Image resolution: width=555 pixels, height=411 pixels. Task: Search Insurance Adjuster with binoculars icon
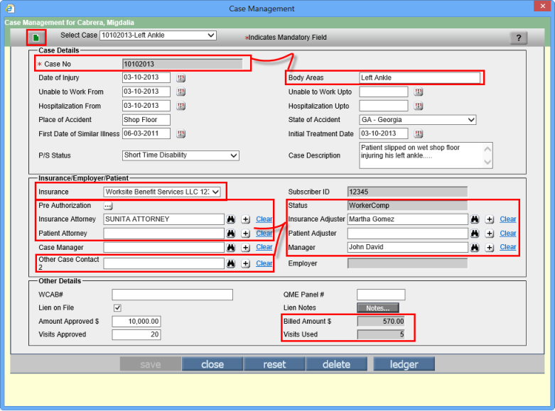click(475, 219)
